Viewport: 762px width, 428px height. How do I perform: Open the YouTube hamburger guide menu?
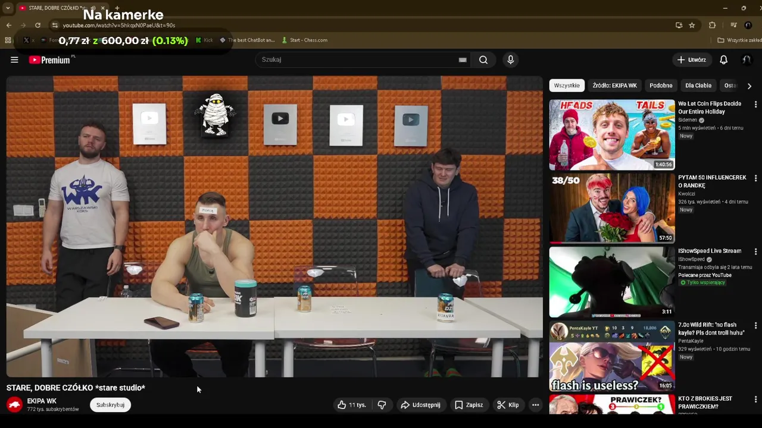click(x=14, y=59)
